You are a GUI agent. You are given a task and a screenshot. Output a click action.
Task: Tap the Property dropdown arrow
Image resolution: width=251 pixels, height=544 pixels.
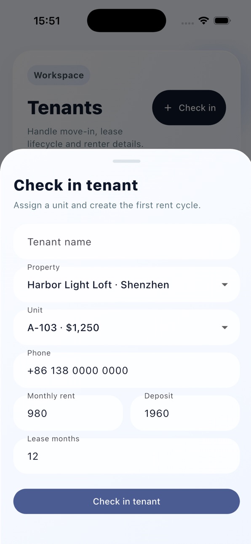point(225,285)
